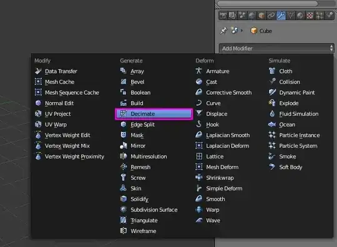
Task: Add the Array modifier
Action: 132,71
